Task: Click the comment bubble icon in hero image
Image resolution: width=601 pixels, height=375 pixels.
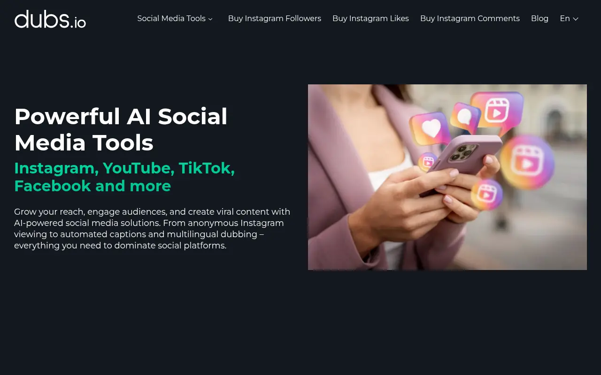Action: point(465,117)
